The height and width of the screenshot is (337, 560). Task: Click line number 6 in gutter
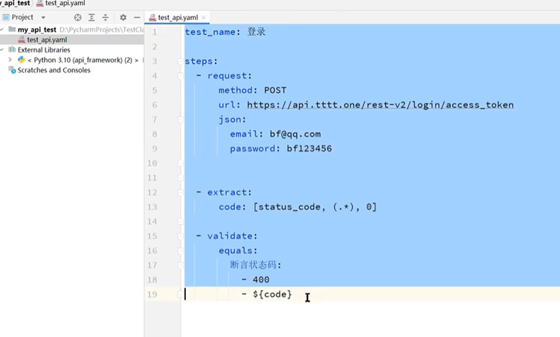click(x=155, y=105)
